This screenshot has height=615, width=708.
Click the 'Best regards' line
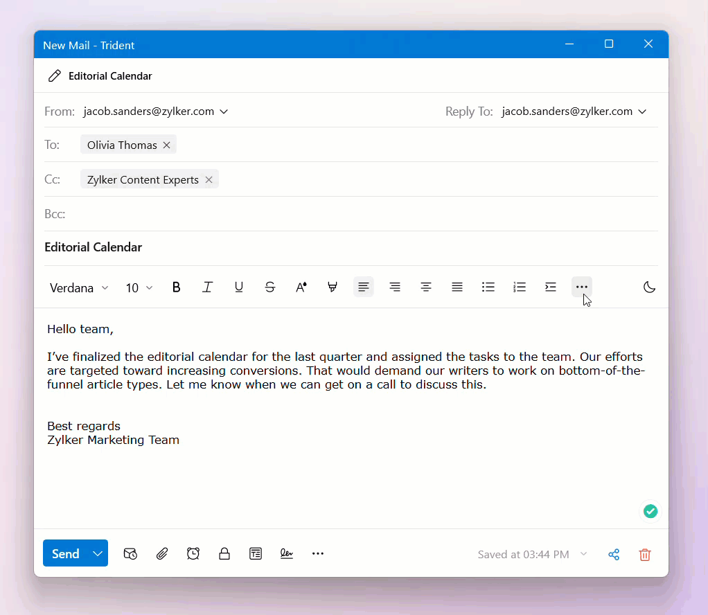(x=84, y=426)
